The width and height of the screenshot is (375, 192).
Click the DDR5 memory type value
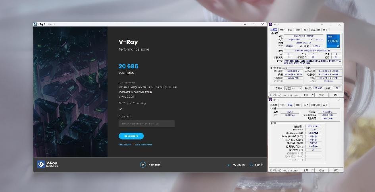290,112
